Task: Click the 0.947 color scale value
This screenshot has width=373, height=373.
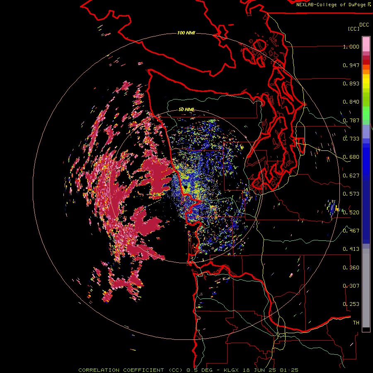Action: click(x=351, y=65)
